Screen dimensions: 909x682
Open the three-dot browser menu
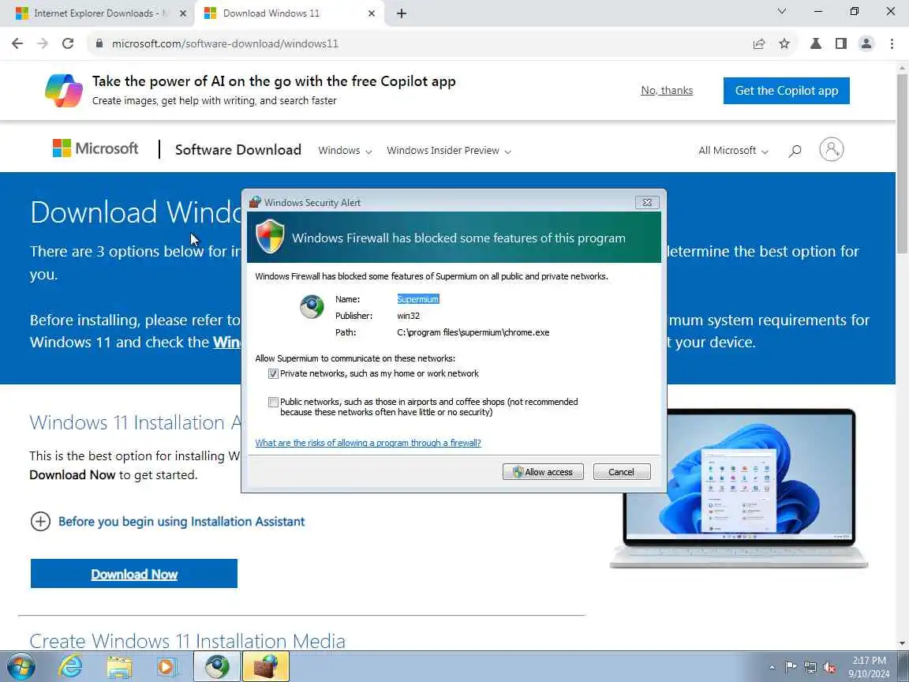(892, 43)
